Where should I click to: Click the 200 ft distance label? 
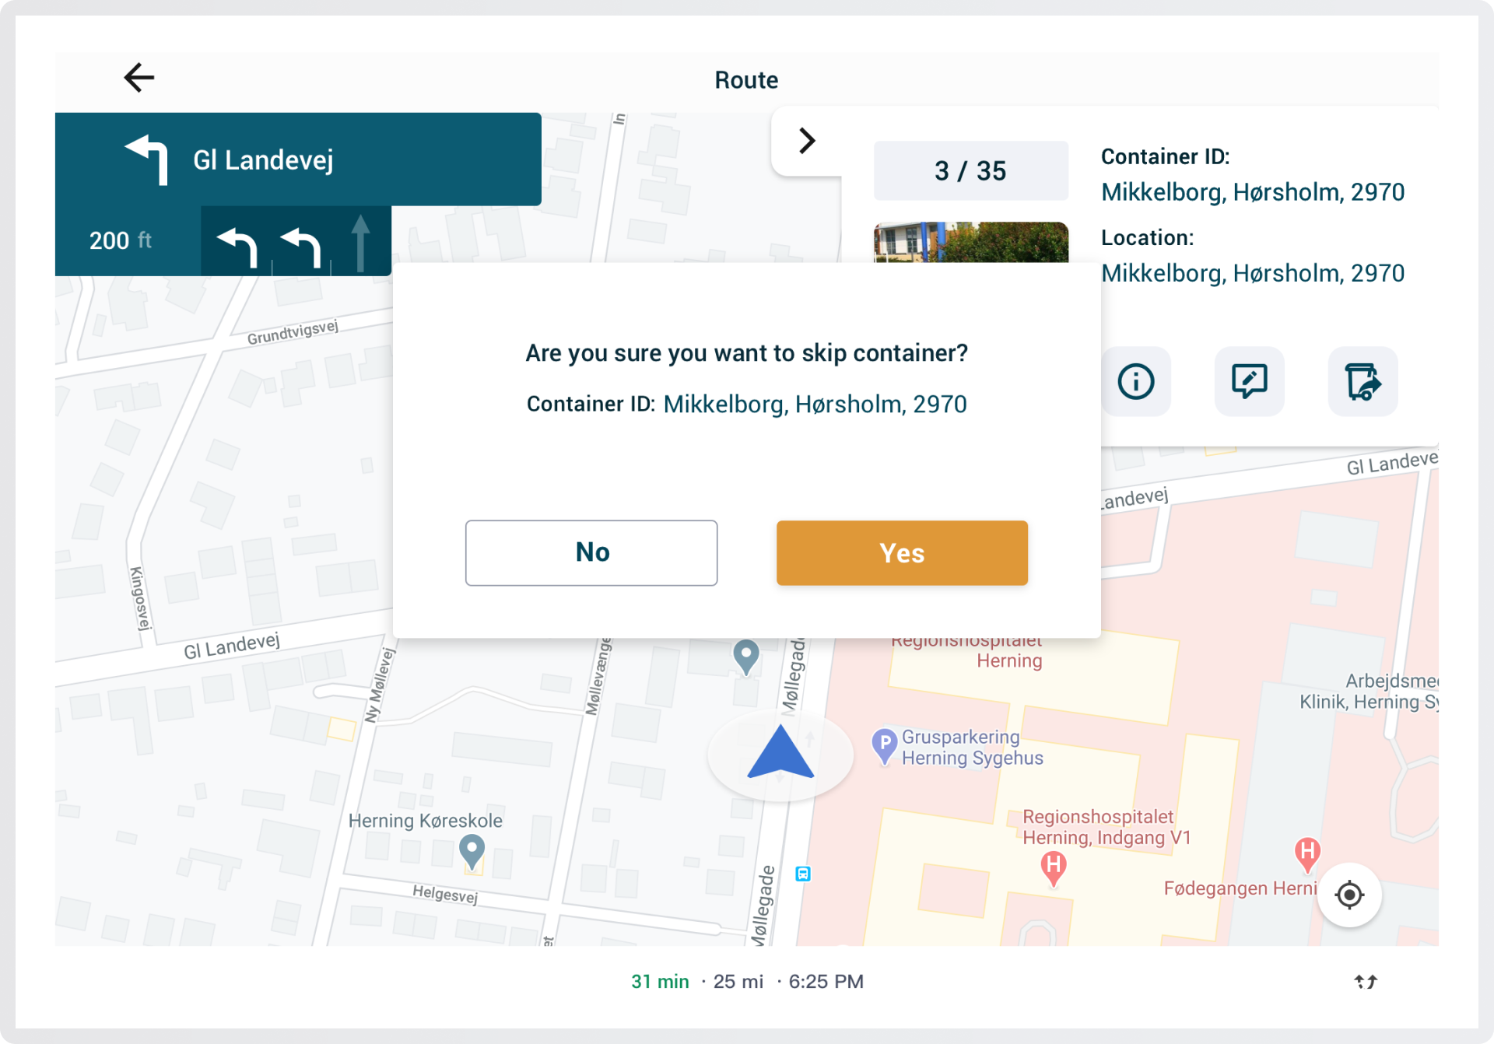pos(121,240)
